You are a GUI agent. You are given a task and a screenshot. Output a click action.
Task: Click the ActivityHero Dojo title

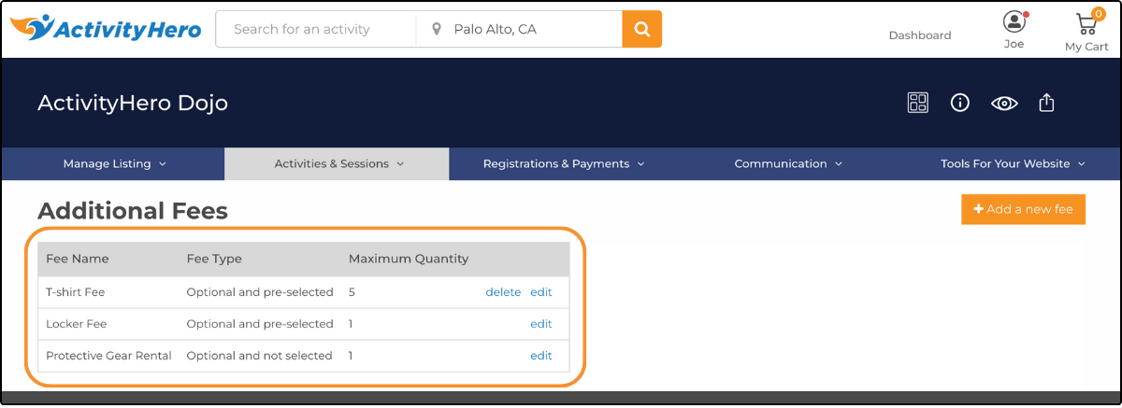coord(133,103)
